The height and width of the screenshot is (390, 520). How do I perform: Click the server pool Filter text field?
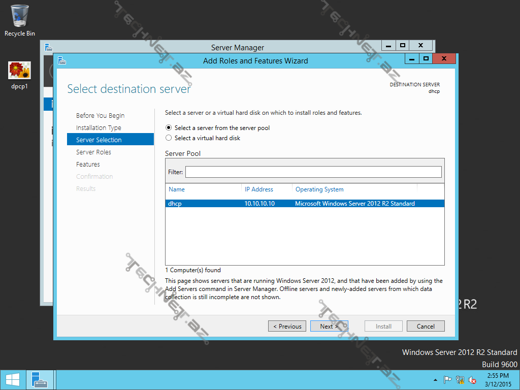313,172
